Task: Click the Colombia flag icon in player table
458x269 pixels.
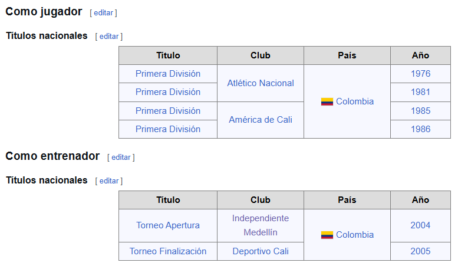Action: click(327, 101)
